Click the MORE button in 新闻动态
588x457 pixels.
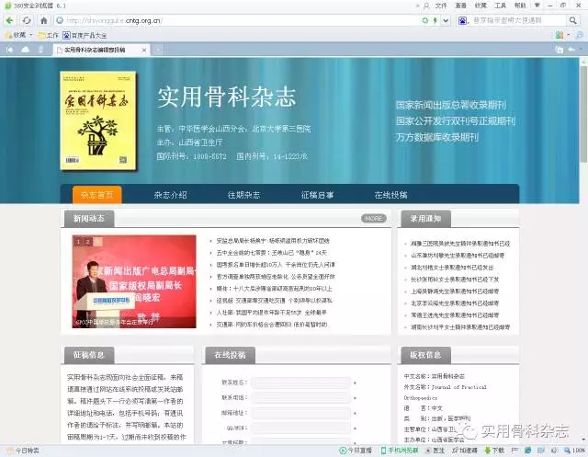[x=374, y=218]
